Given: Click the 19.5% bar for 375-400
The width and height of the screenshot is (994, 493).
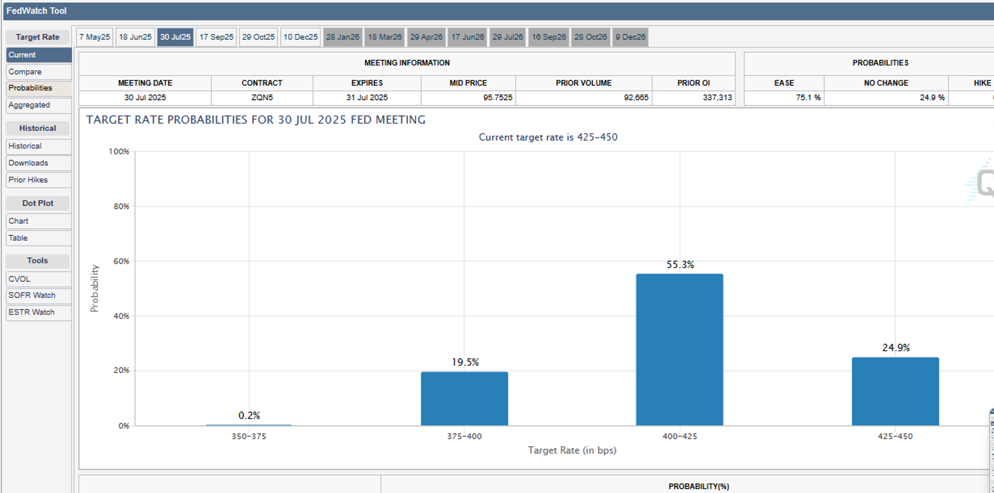Looking at the screenshot, I should click(464, 398).
